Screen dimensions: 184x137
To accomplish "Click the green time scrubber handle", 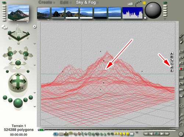I will coord(41,130).
